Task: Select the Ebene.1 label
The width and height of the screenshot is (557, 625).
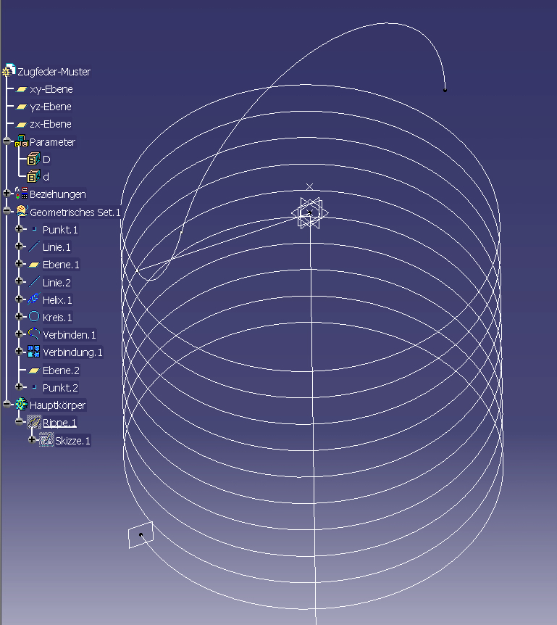Action: [x=61, y=265]
